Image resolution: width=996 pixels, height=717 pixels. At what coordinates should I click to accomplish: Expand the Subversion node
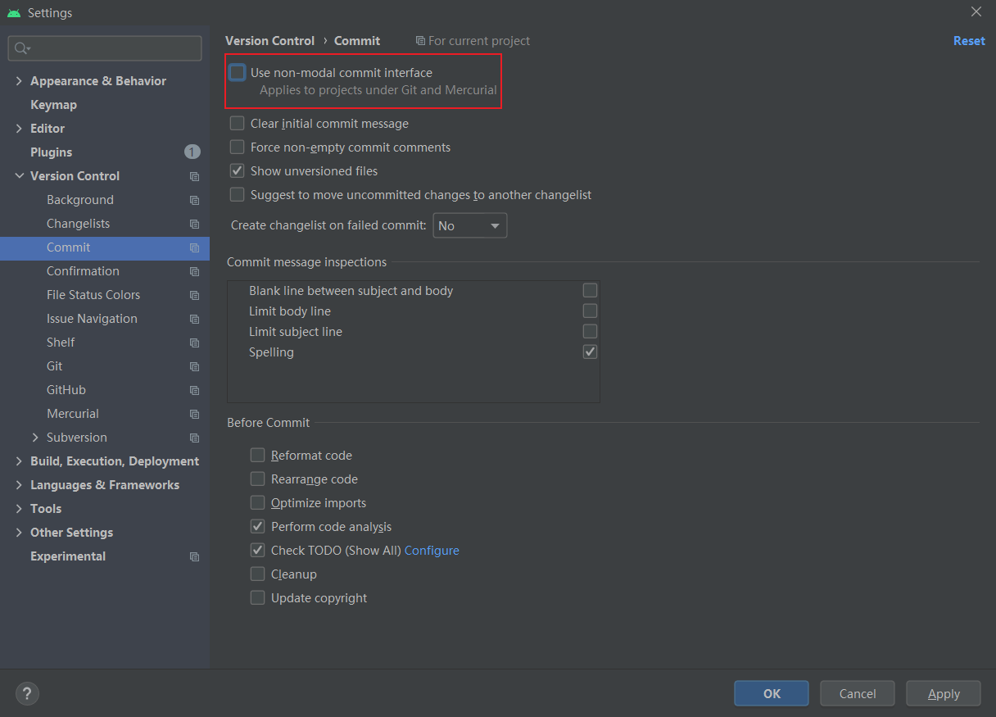35,438
